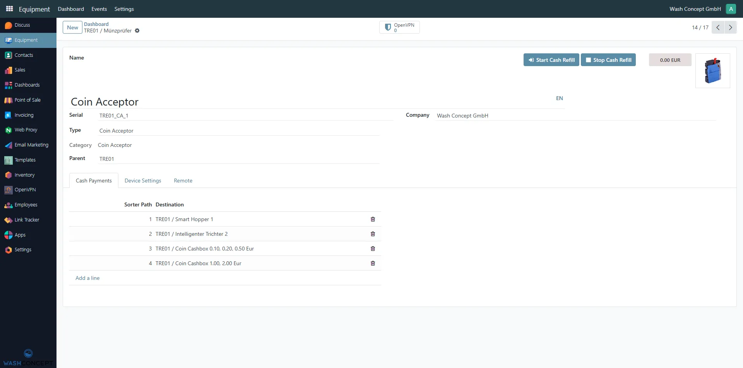Image resolution: width=743 pixels, height=368 pixels.
Task: Open the Company field dropdown
Action: pyautogui.click(x=576, y=116)
